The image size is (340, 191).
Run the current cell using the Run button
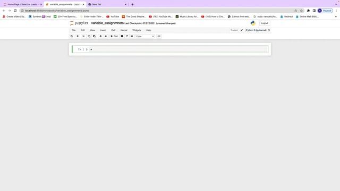114,36
